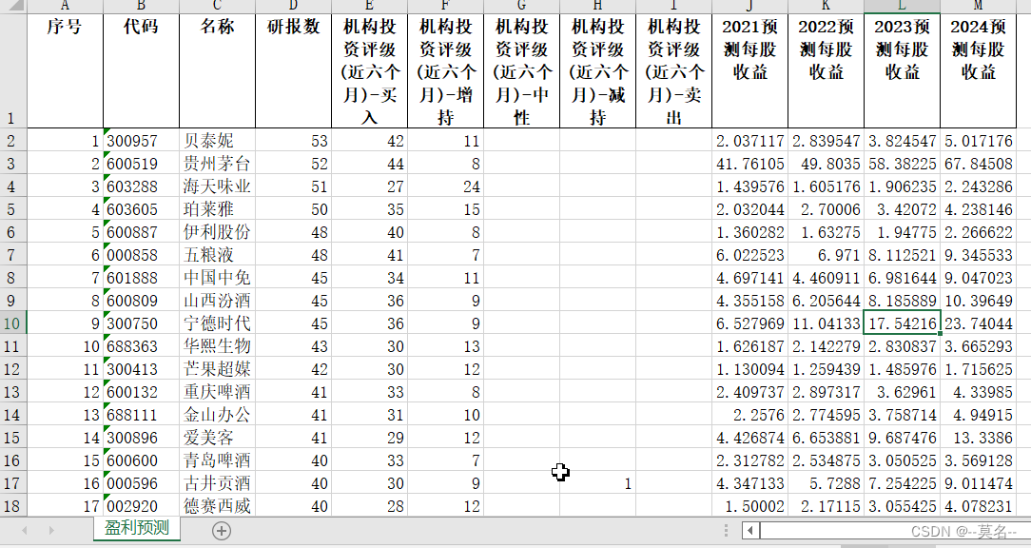
Task: Select the 机构投资评级(近六个月)-卖出 header cell
Action: click(x=674, y=70)
